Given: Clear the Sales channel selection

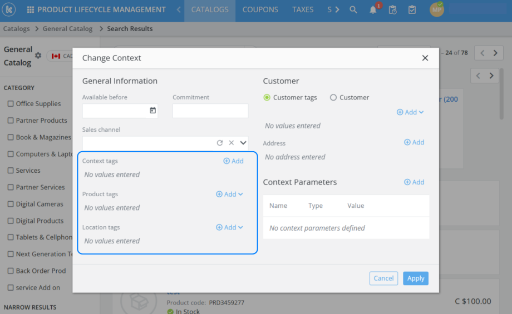Looking at the screenshot, I should (x=231, y=143).
